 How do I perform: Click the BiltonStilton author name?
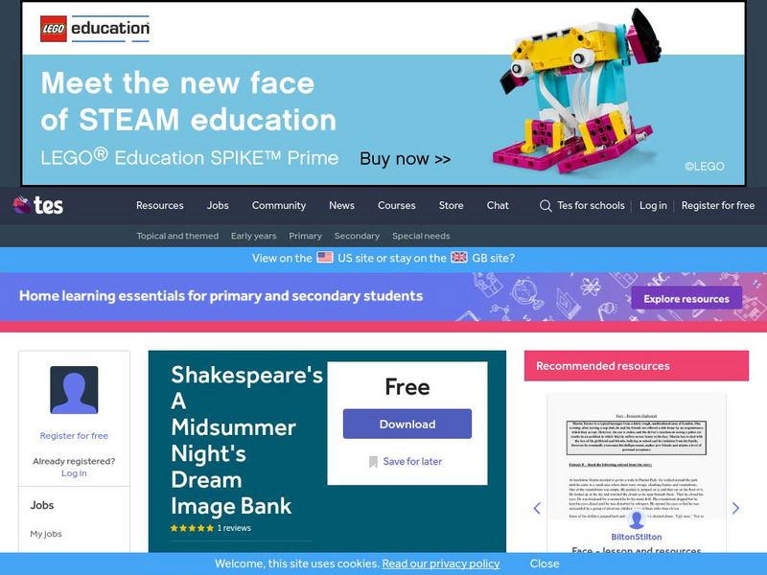click(637, 537)
